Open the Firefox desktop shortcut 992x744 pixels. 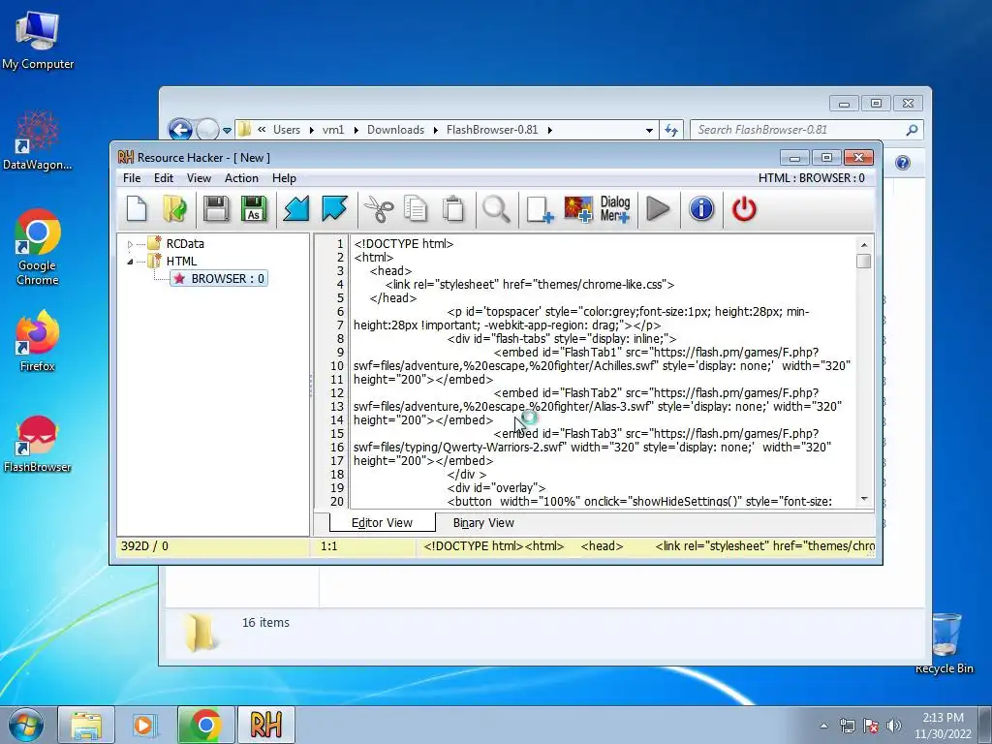click(38, 340)
